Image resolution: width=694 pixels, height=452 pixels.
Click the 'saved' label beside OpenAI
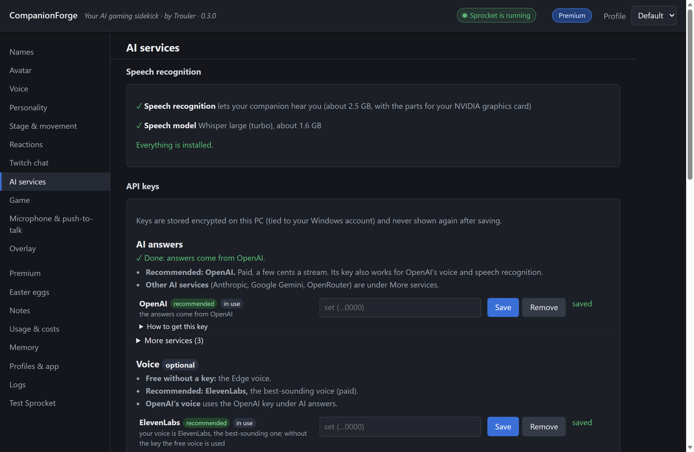point(582,304)
